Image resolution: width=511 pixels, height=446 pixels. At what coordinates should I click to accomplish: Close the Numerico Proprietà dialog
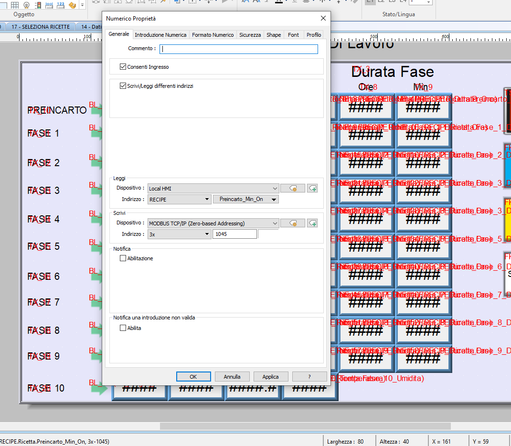point(323,19)
